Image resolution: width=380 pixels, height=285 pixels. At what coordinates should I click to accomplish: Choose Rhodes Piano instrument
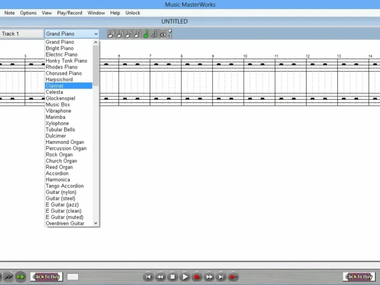[x=68, y=67]
